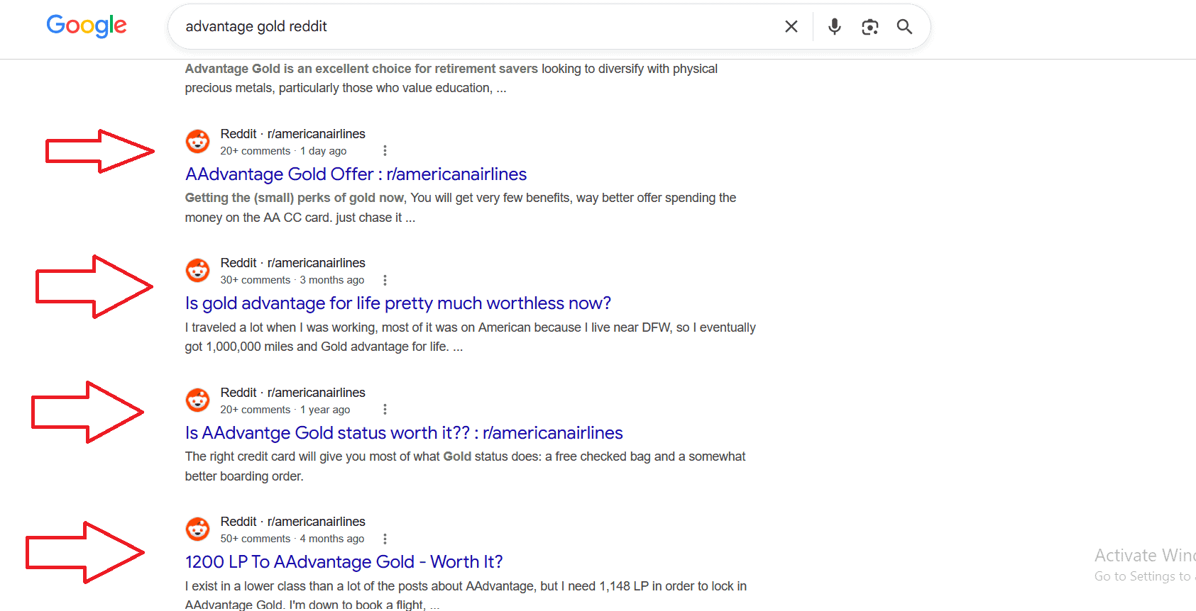Open Is gold advantage for life pretty much worthless now
This screenshot has height=611, width=1196.
coord(397,303)
